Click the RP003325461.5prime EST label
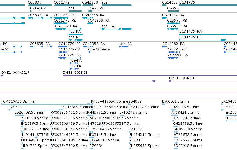Image resolution: width=237 pixels, height=150 pixels. point(69,113)
